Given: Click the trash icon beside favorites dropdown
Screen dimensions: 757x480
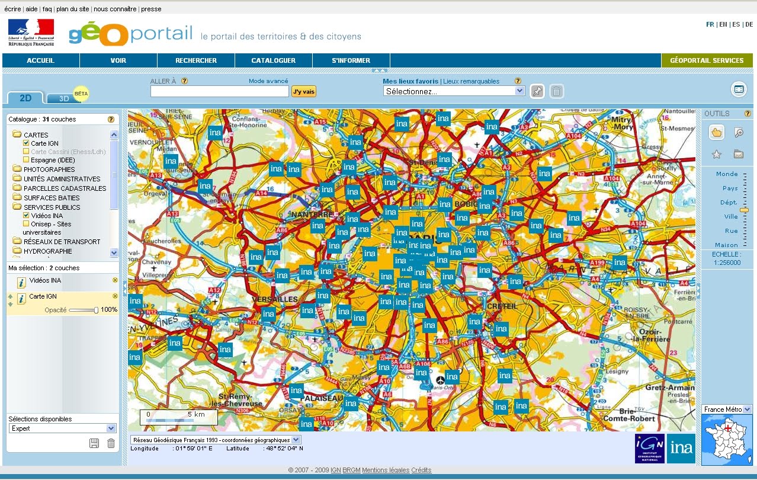Looking at the screenshot, I should (x=557, y=91).
